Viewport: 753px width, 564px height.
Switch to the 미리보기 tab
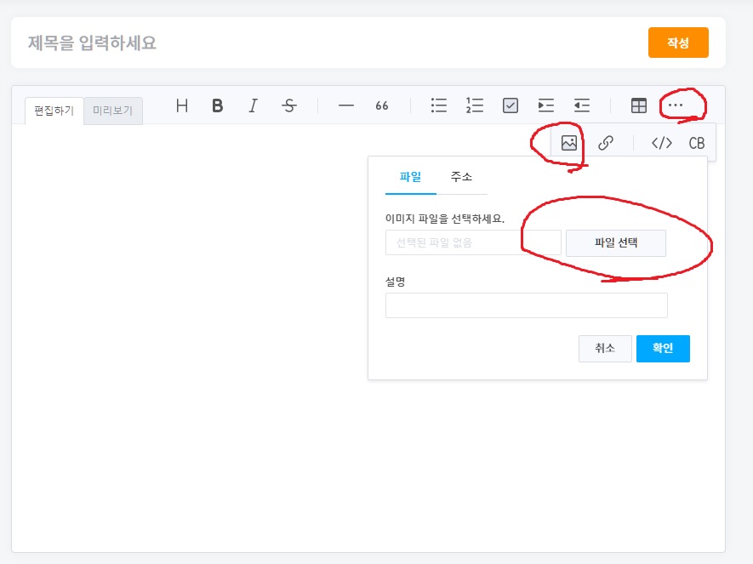(x=113, y=111)
